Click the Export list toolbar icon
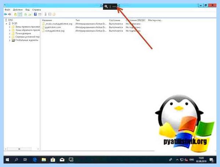Screen dimensions: 220x167 click(30, 14)
